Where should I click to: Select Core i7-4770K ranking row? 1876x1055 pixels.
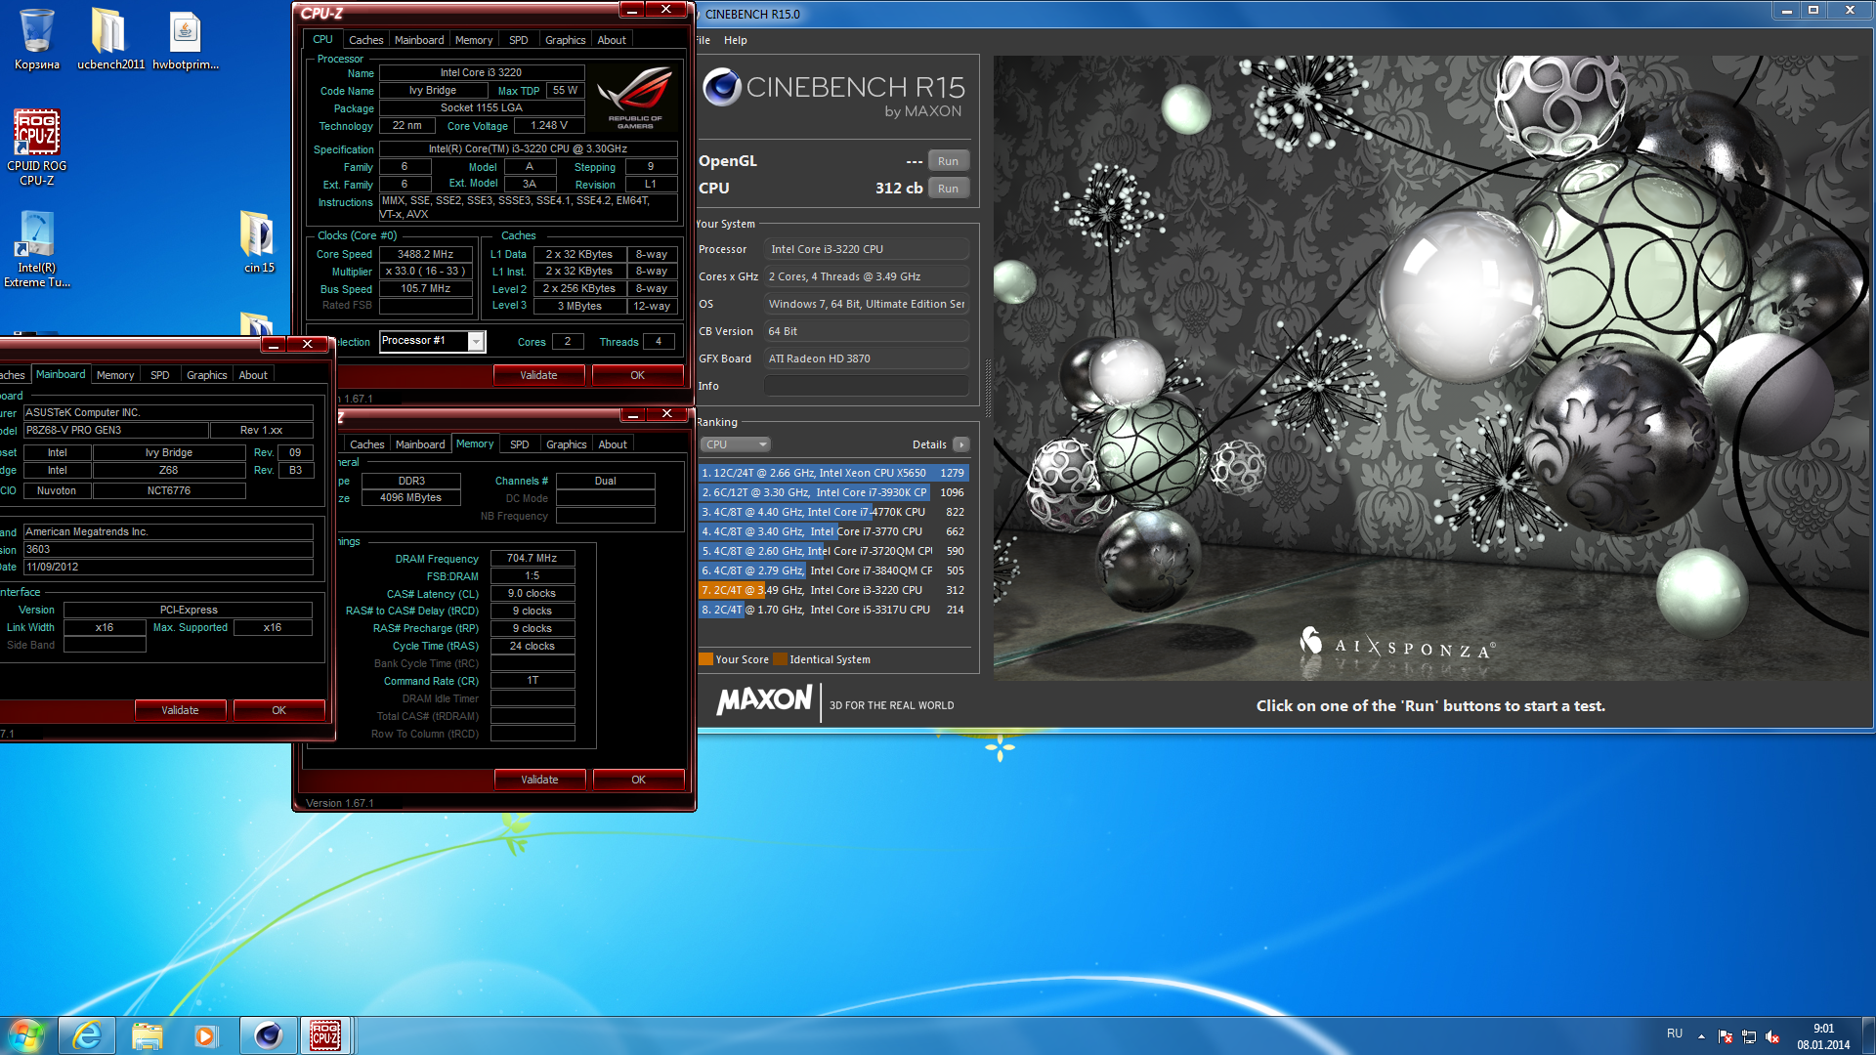(x=833, y=512)
